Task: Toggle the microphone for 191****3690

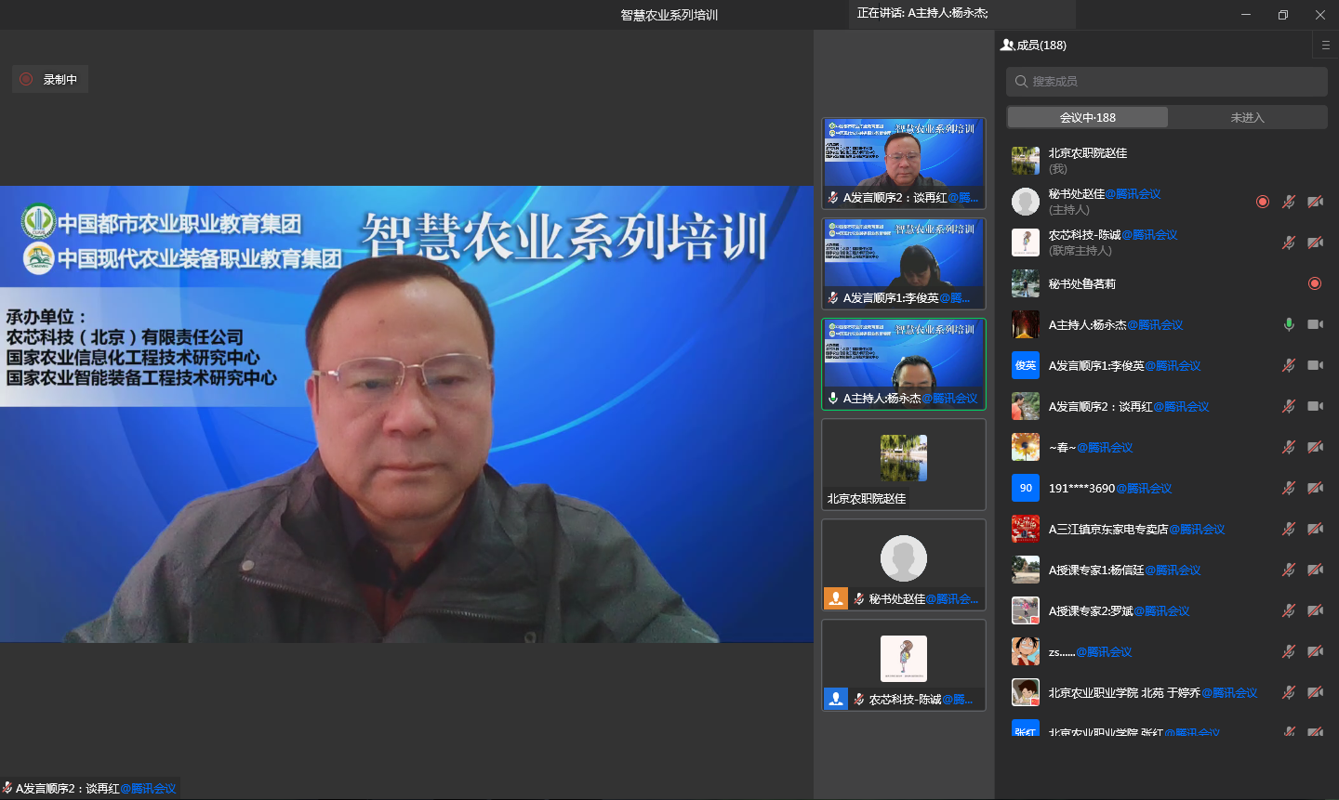Action: click(1289, 488)
